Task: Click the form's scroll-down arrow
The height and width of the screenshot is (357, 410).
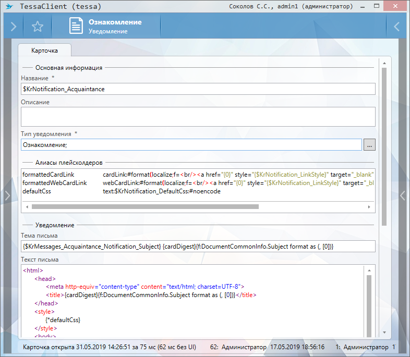Action: [384, 332]
